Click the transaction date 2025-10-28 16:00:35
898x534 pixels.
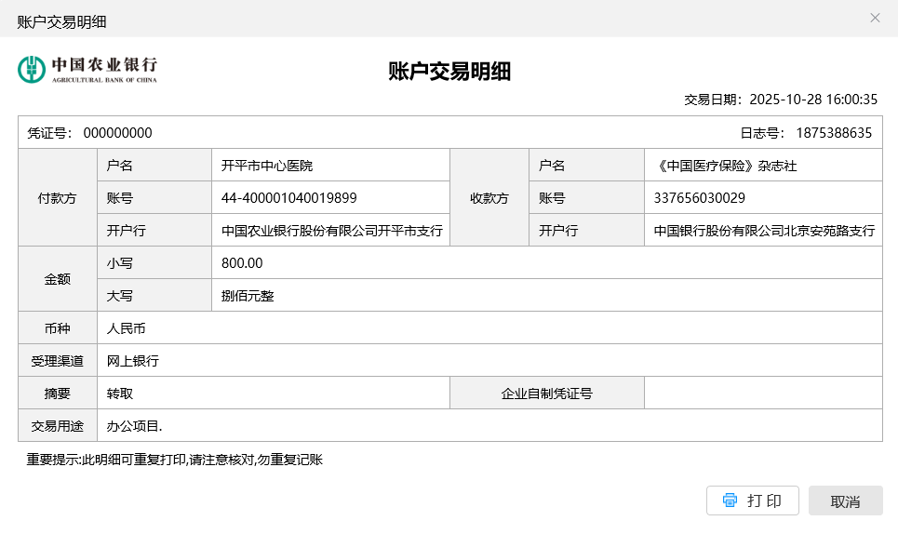click(x=813, y=100)
